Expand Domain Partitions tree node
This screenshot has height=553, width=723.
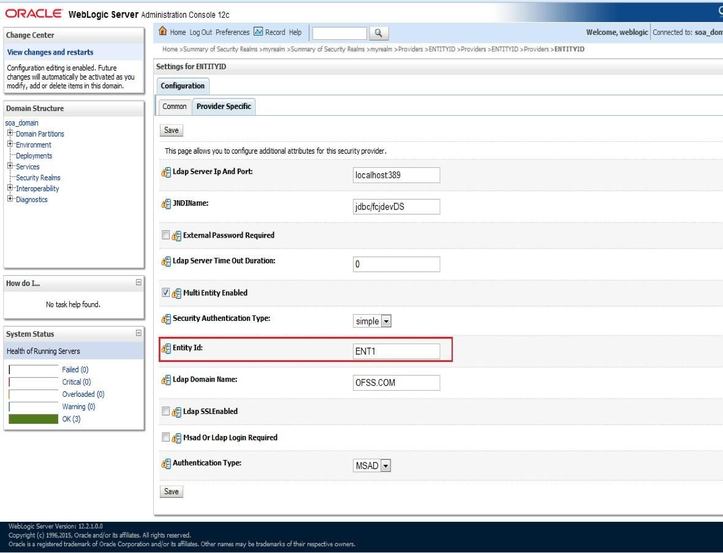[x=10, y=133]
